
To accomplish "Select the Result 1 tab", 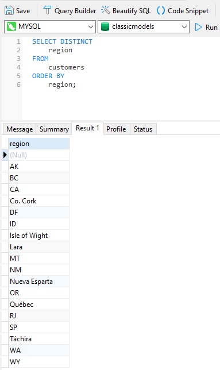I will (87, 128).
